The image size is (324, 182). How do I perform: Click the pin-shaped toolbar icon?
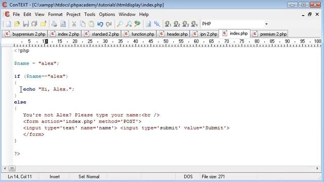point(157,24)
